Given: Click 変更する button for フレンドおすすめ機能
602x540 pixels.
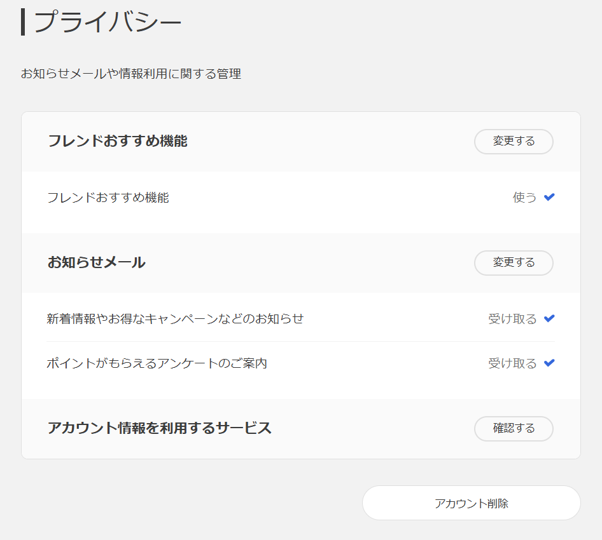Looking at the screenshot, I should click(x=514, y=142).
